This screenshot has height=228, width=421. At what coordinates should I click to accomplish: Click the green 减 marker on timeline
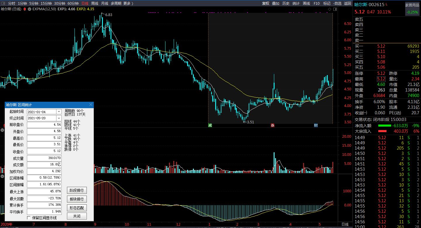coord(210,125)
